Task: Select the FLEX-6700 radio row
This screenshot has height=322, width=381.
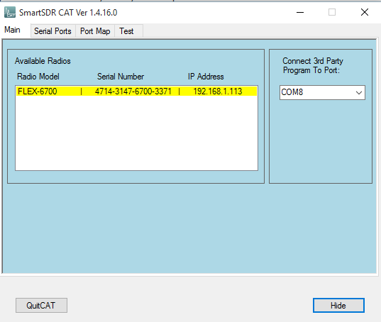Action: pyautogui.click(x=136, y=91)
